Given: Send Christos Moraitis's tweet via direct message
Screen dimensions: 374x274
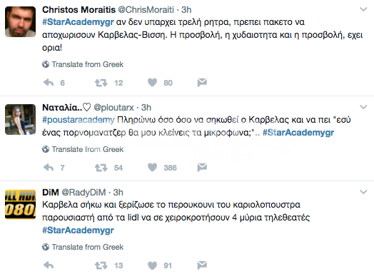Looking at the screenshot, I should (202, 83).
